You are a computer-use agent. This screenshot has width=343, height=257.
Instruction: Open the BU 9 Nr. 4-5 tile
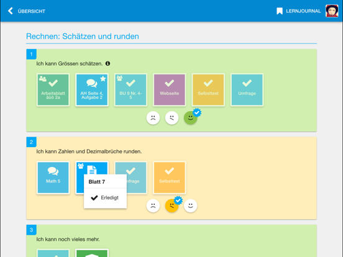point(130,90)
